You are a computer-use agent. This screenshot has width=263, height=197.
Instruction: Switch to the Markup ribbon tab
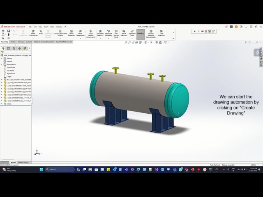pos(21,42)
